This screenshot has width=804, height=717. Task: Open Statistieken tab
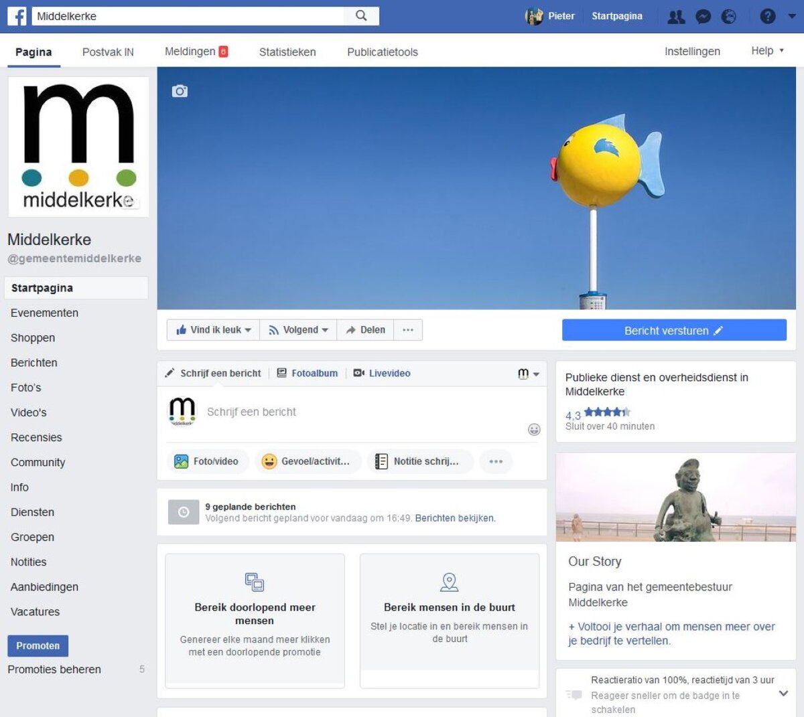287,52
